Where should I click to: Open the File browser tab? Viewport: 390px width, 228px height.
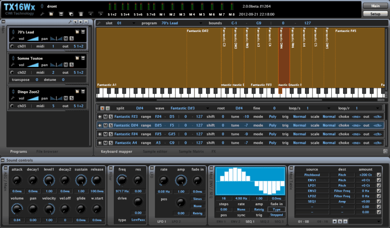pos(47,151)
